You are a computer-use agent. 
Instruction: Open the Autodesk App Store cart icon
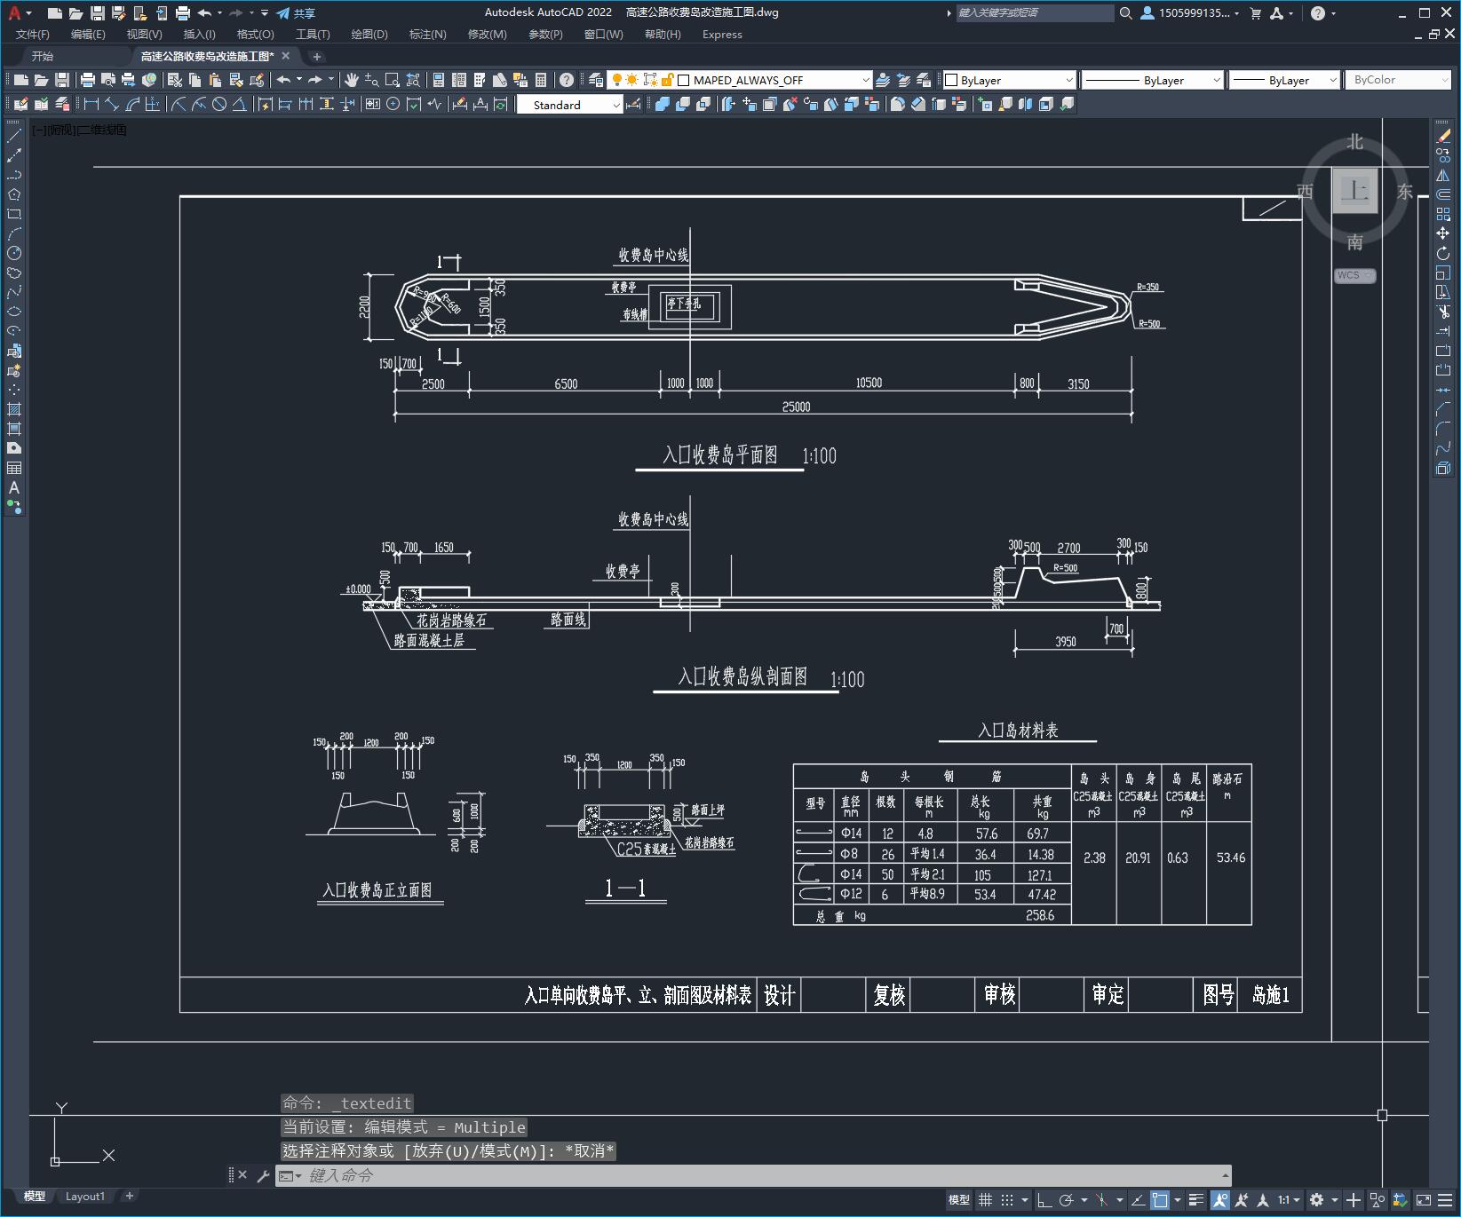point(1256,13)
